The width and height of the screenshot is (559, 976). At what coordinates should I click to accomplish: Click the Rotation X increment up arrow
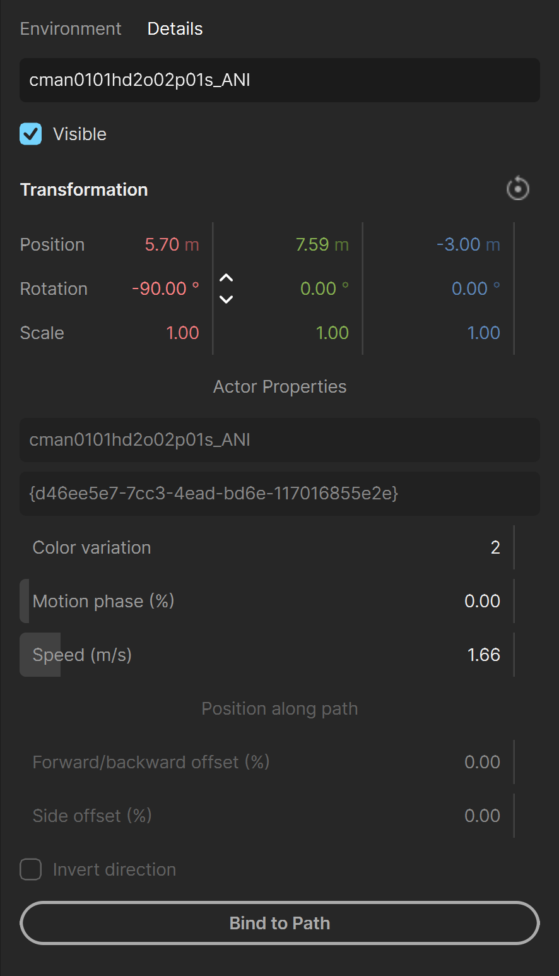[x=226, y=278]
